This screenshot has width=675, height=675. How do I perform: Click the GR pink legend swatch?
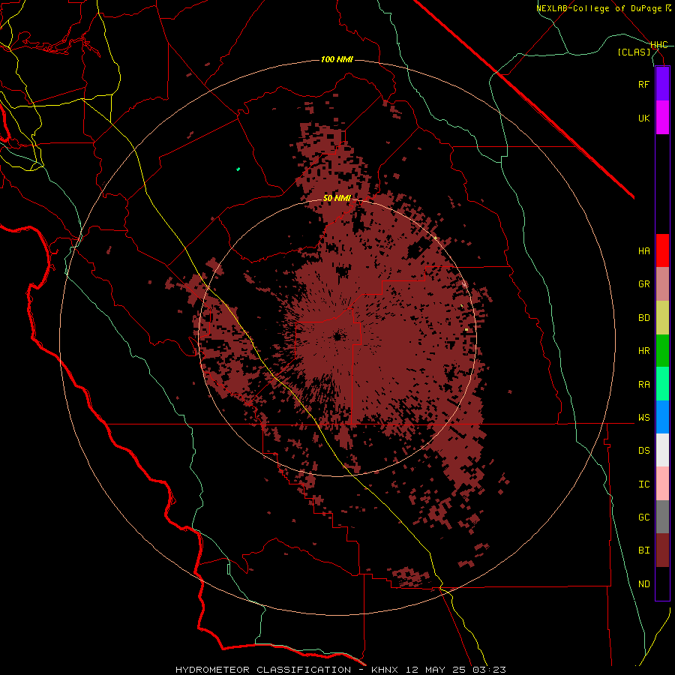click(662, 284)
